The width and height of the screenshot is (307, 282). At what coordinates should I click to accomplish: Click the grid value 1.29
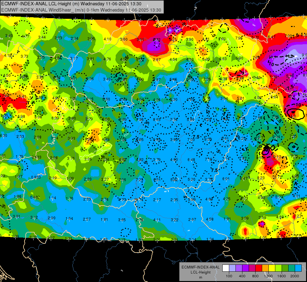(x=70, y=178)
